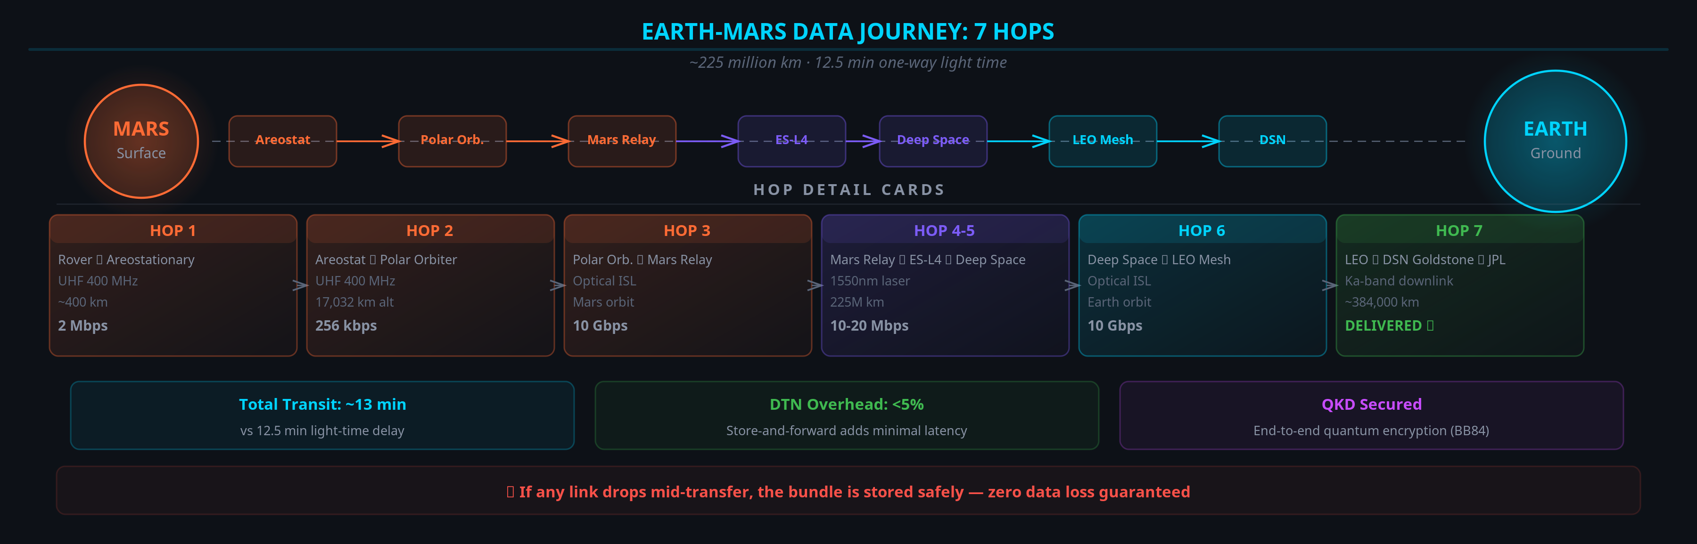Click the MARS Surface circle node
This screenshot has height=544, width=1697.
[141, 141]
